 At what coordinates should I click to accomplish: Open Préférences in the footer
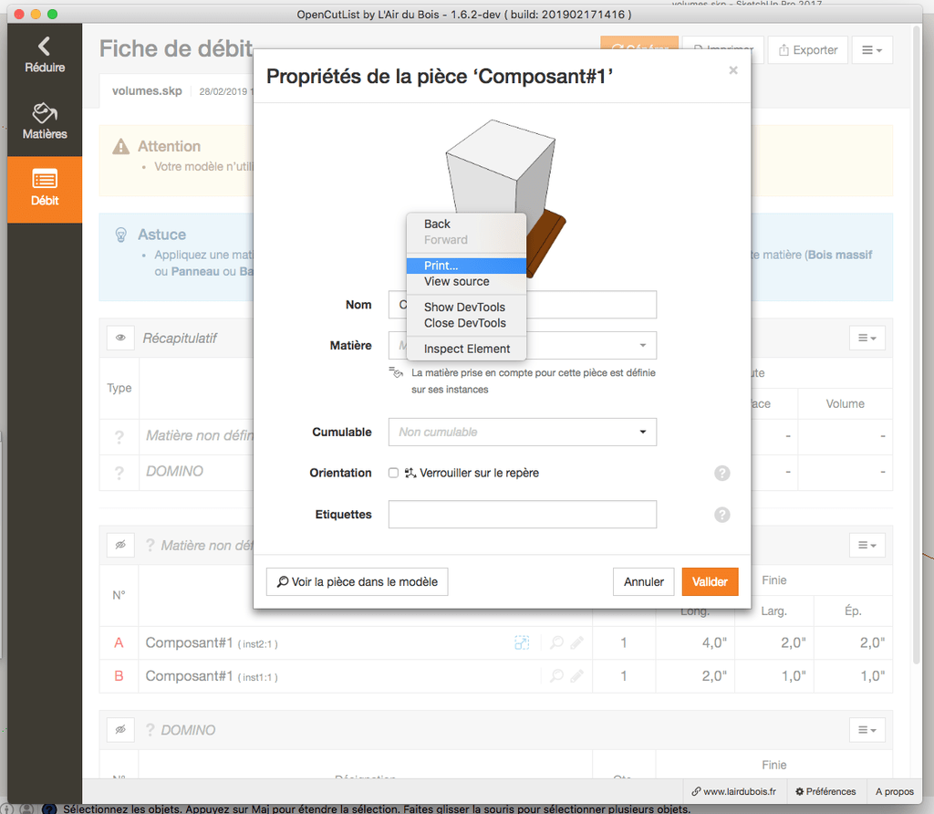point(825,791)
